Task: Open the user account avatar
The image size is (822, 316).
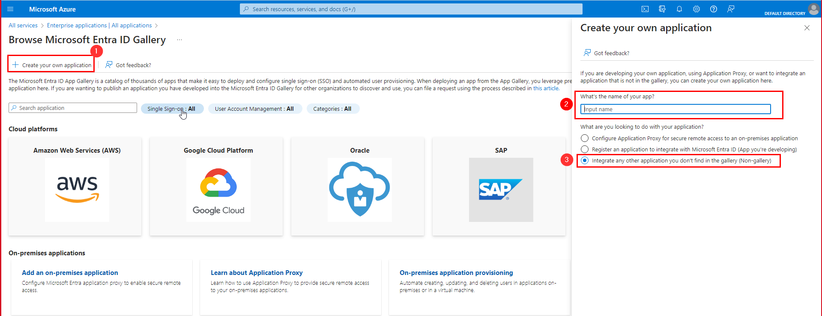Action: [813, 9]
